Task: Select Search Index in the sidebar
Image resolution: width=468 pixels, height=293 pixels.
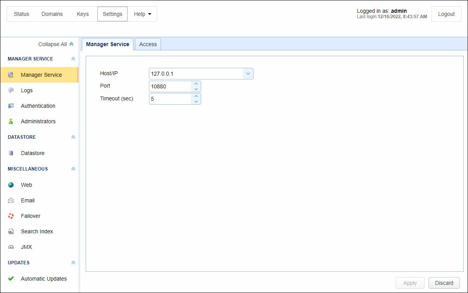Action: click(x=39, y=231)
